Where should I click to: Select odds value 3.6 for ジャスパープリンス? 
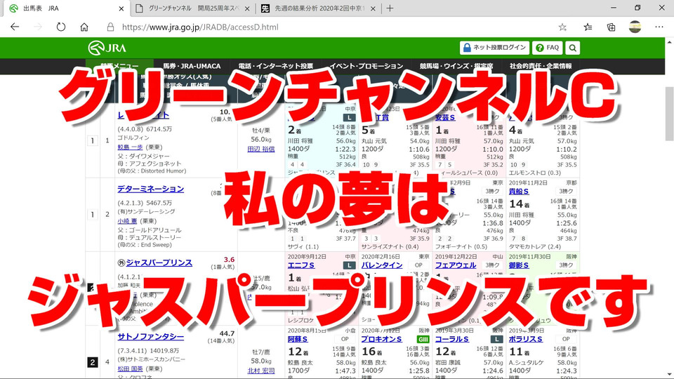(229, 260)
